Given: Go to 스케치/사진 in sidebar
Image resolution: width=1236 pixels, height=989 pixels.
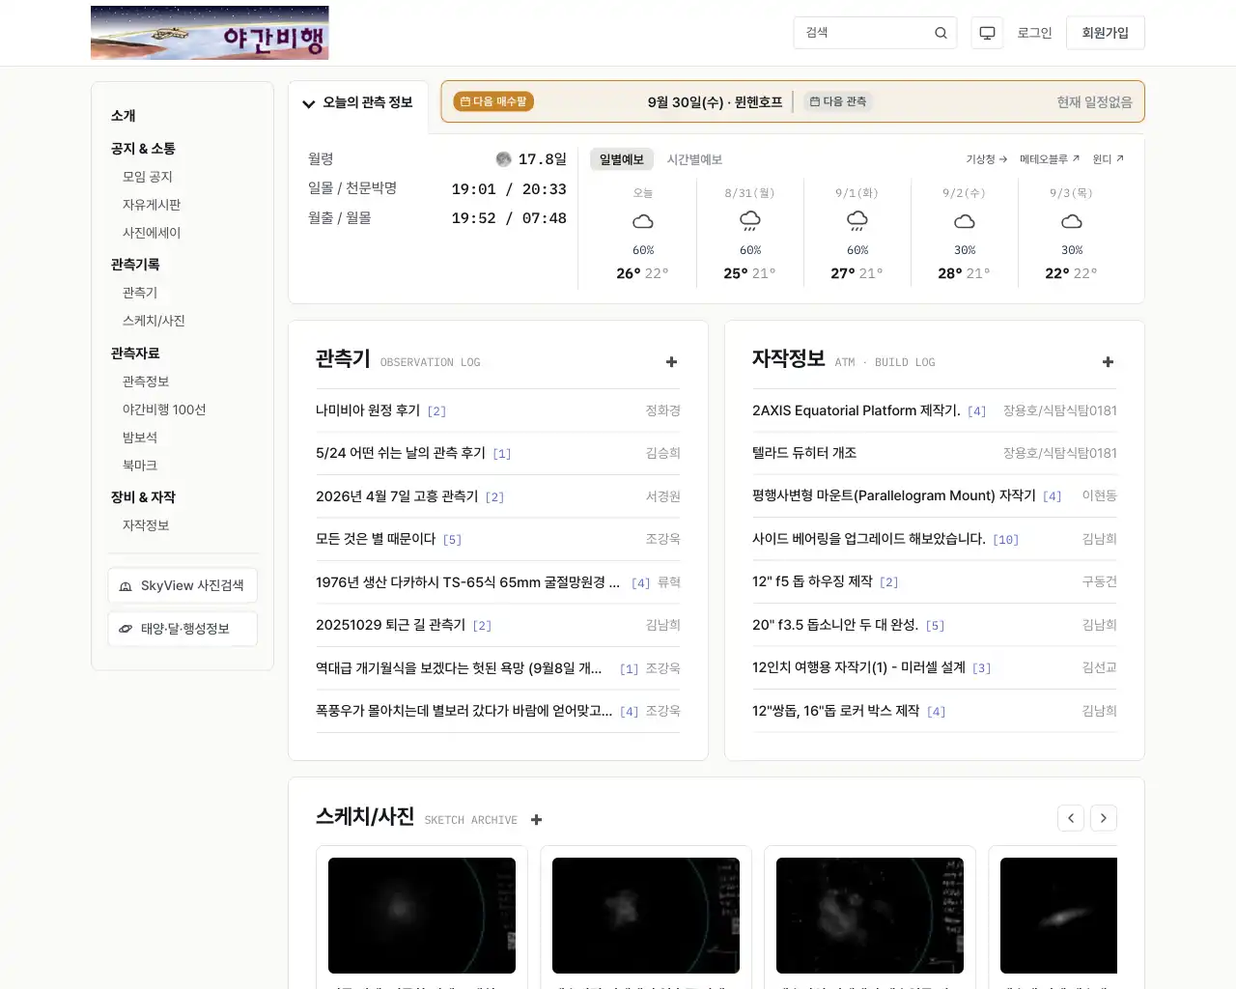Looking at the screenshot, I should 154,321.
